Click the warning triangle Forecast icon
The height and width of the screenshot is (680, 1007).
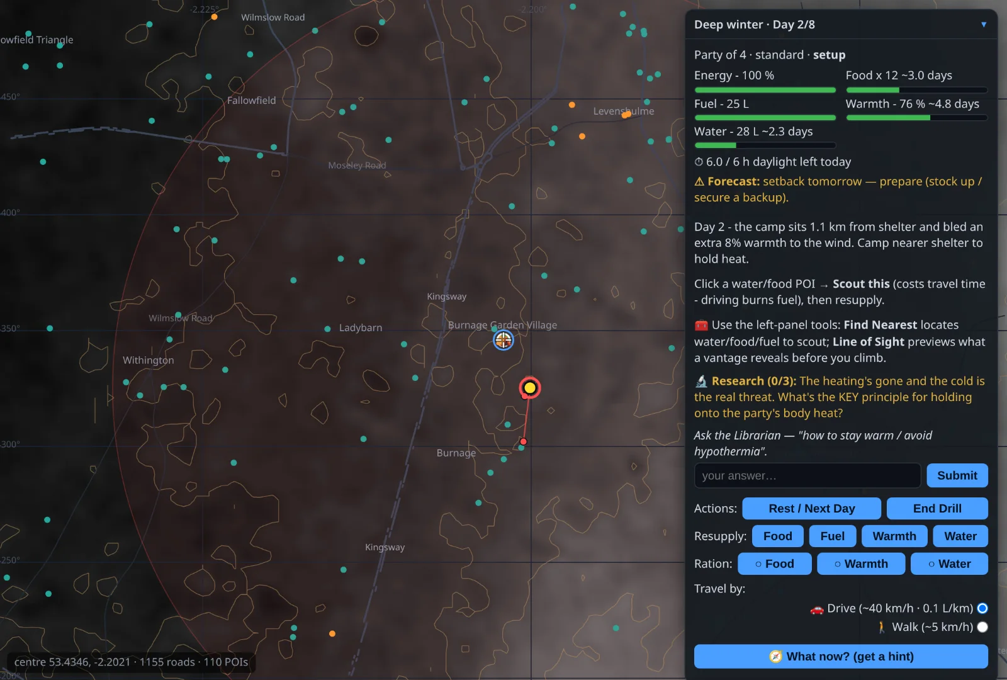click(x=699, y=181)
